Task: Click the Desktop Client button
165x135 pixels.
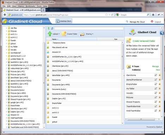Action: (64, 21)
